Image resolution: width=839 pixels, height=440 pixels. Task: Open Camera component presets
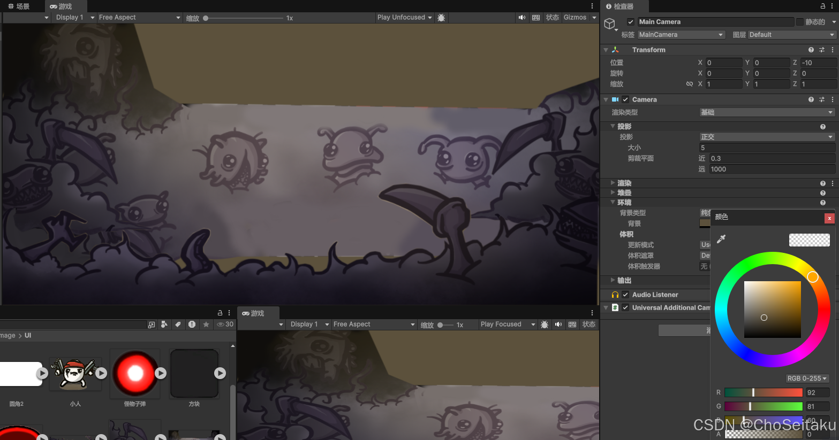click(x=822, y=99)
